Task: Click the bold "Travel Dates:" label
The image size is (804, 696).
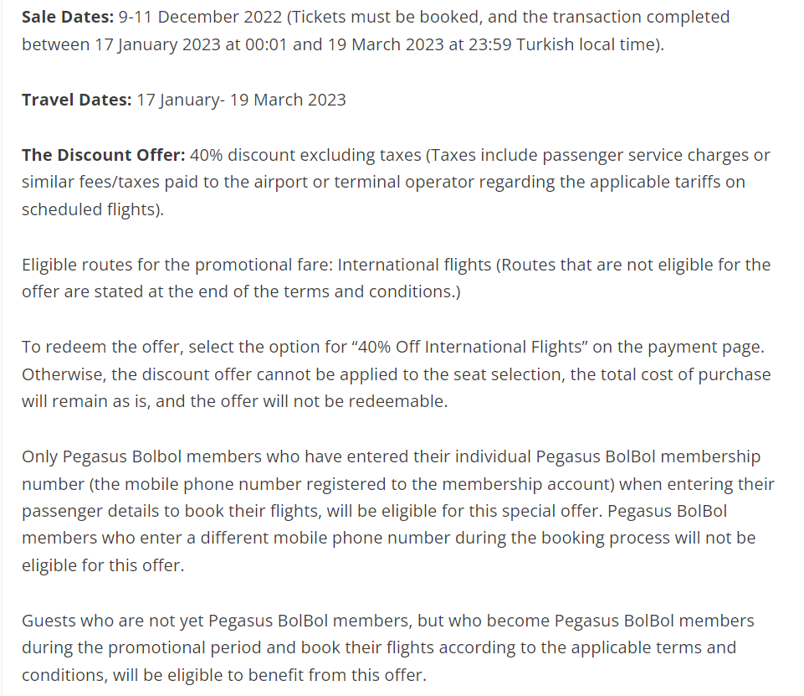Action: tap(76, 100)
